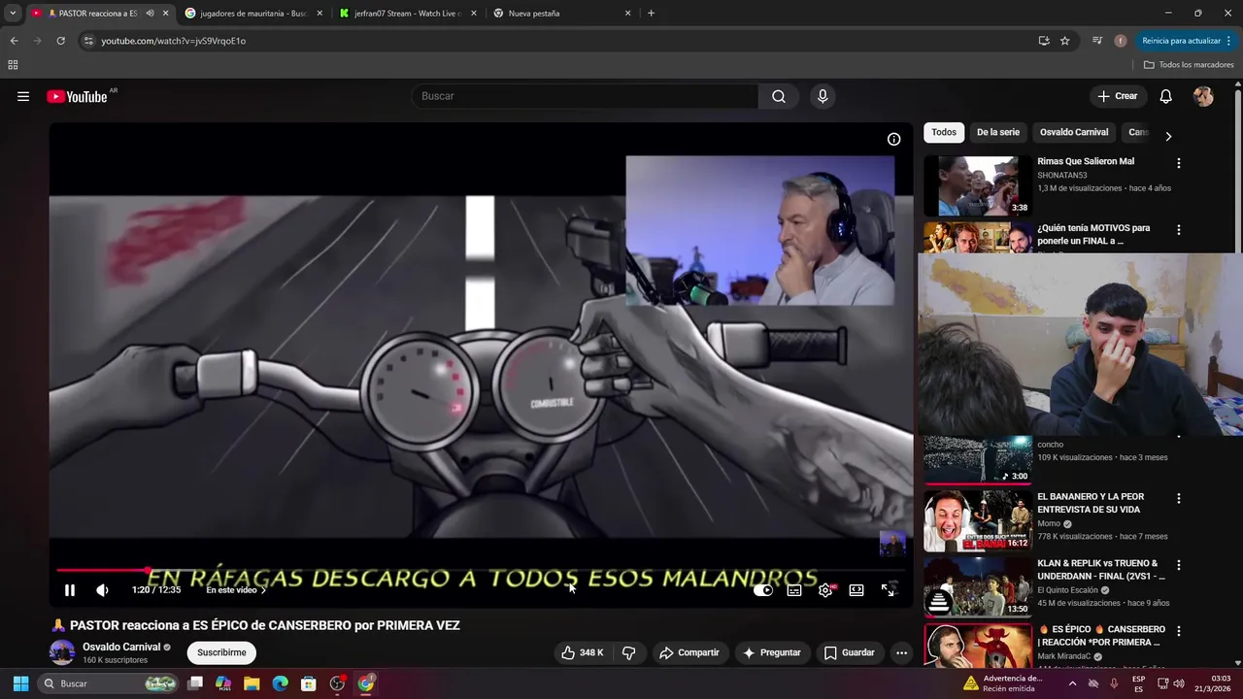Click the YouTube search magnifier button
Image resolution: width=1243 pixels, height=699 pixels.
(x=779, y=96)
